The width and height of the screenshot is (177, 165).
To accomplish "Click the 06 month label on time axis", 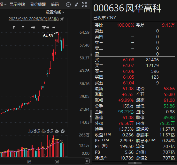I will point(57,162).
